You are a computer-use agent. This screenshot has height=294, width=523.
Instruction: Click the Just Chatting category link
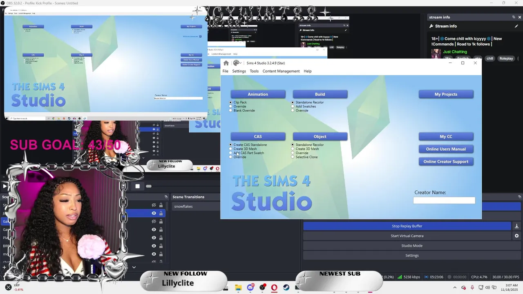pos(455,52)
